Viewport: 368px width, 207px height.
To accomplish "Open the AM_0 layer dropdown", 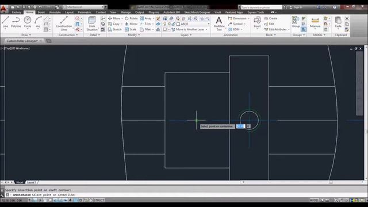I will (x=193, y=24).
